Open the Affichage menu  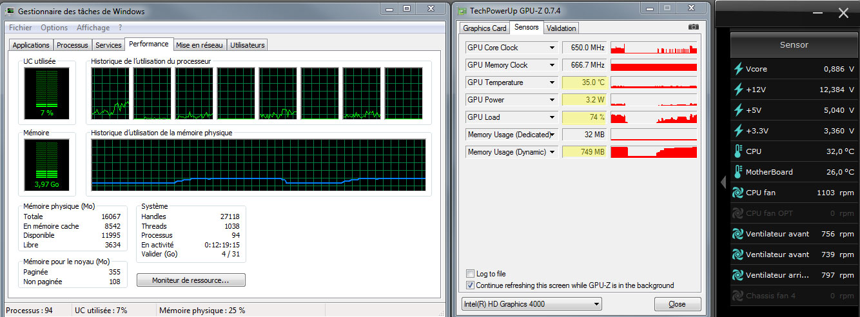pyautogui.click(x=93, y=28)
